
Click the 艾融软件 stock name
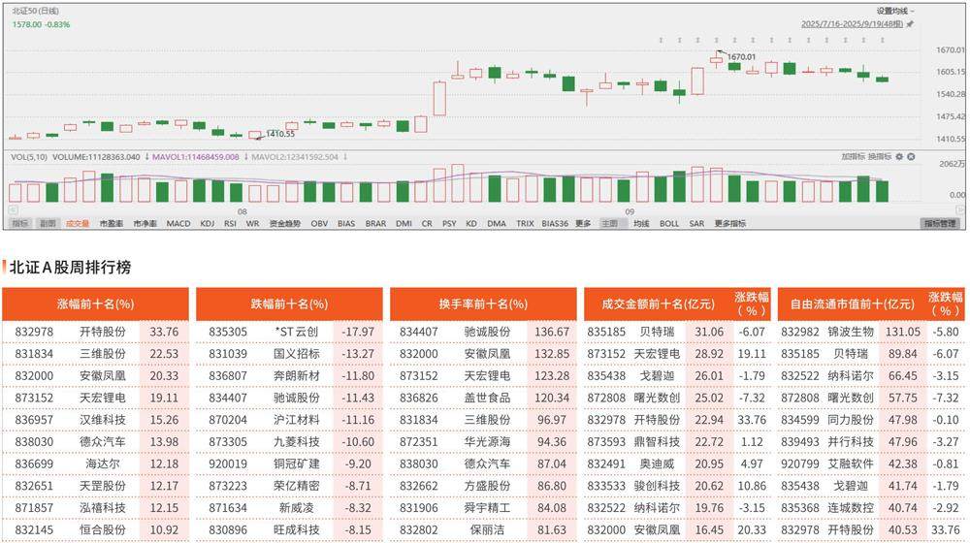pos(851,463)
